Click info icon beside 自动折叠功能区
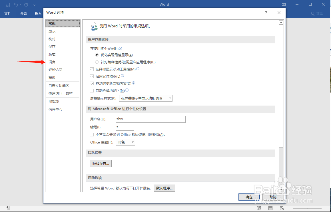This screenshot has height=212, width=331. (127, 90)
